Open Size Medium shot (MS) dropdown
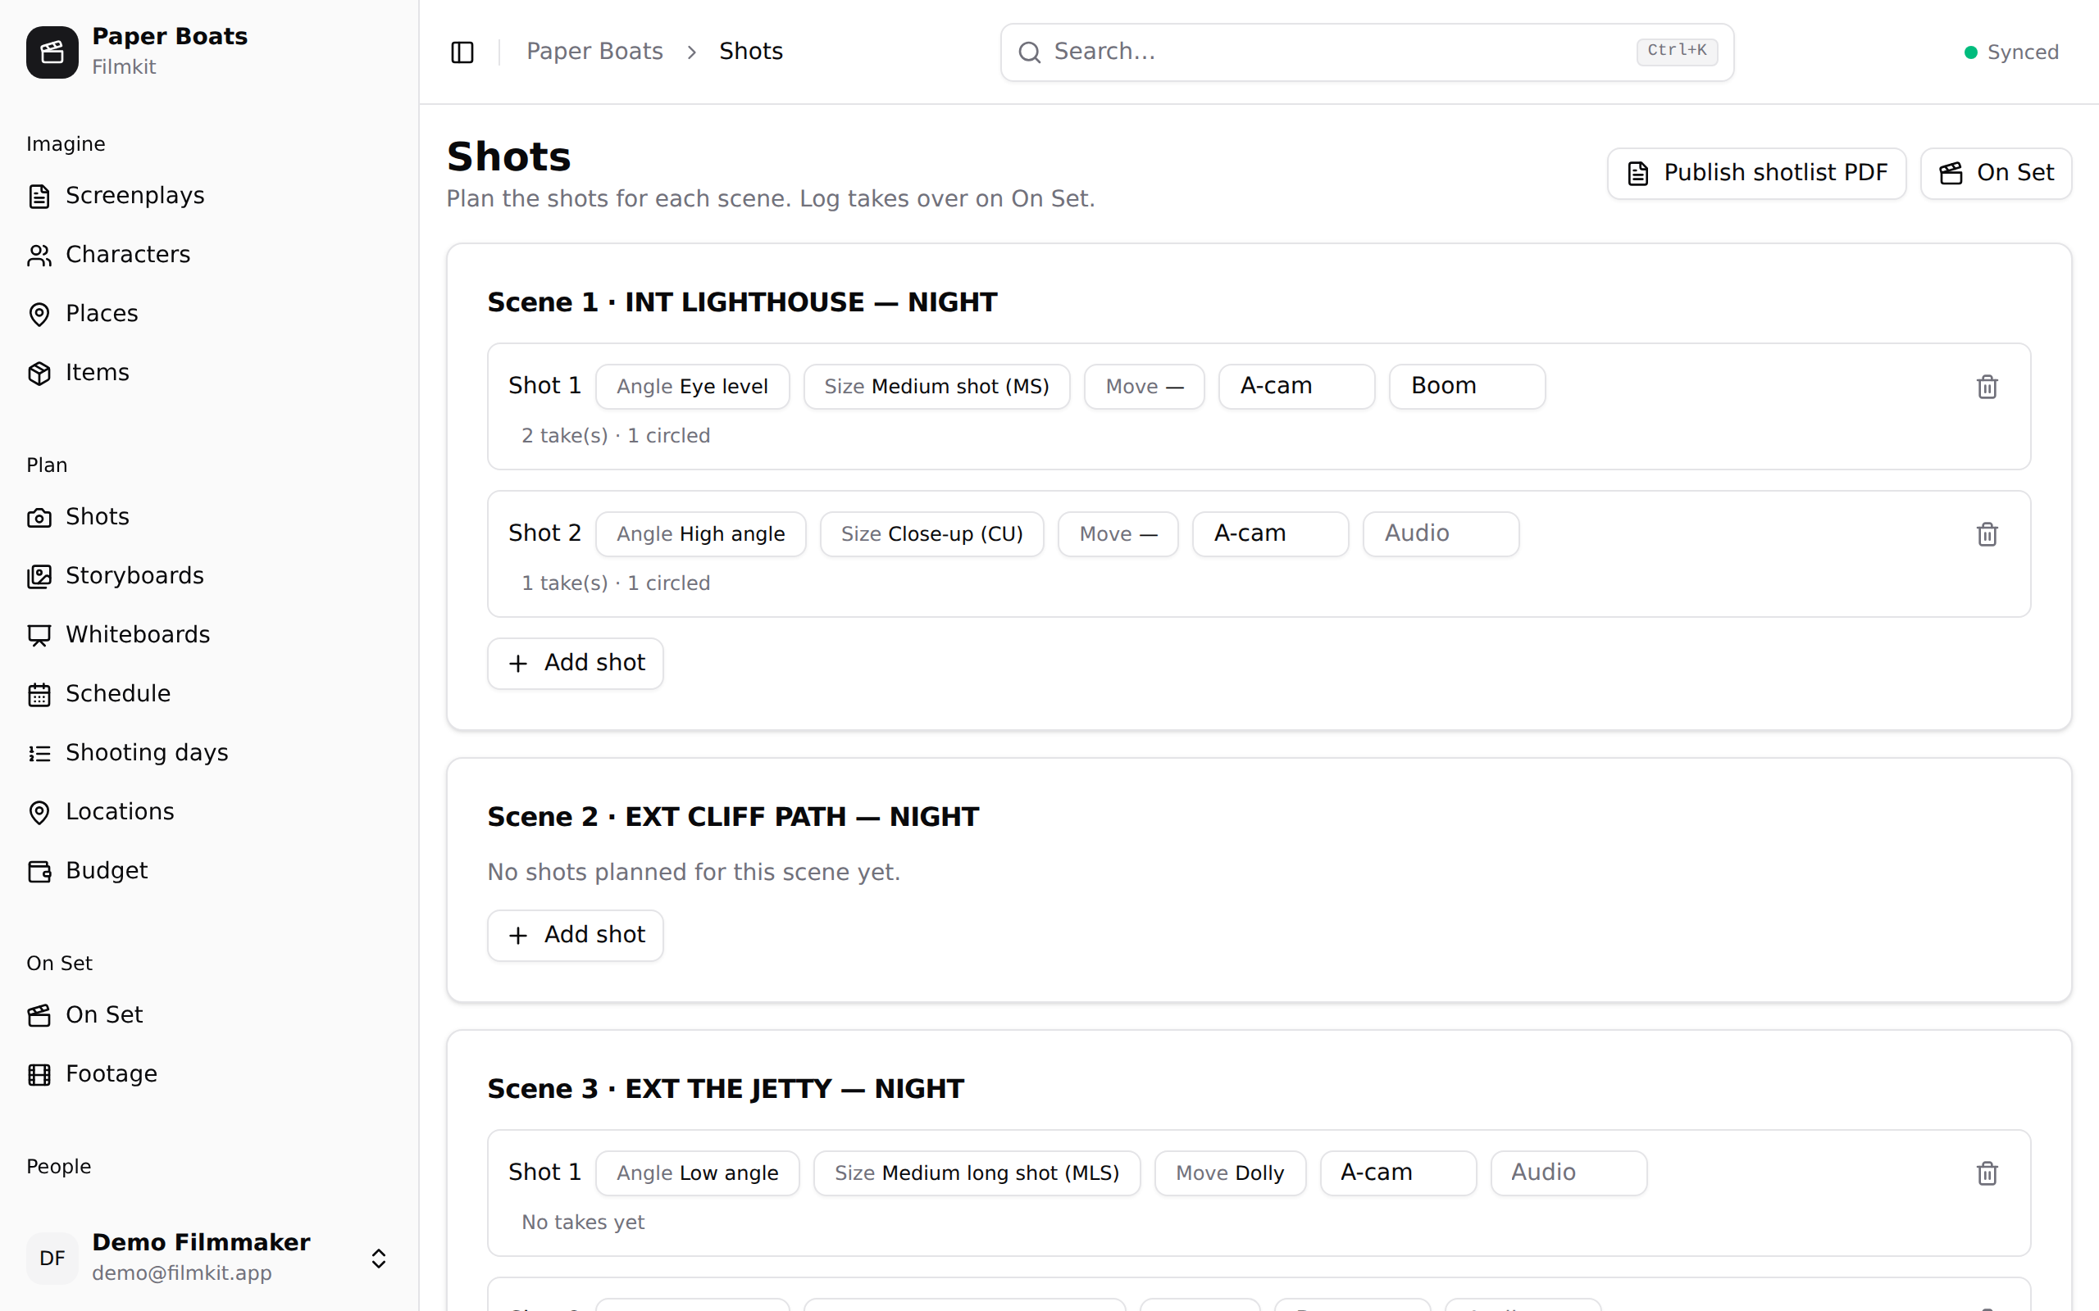The image size is (2099, 1311). (x=936, y=387)
